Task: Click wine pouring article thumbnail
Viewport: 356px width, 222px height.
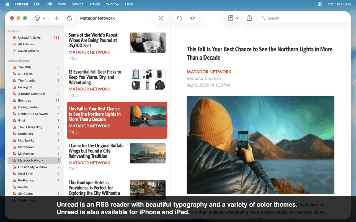Action: pos(148,43)
